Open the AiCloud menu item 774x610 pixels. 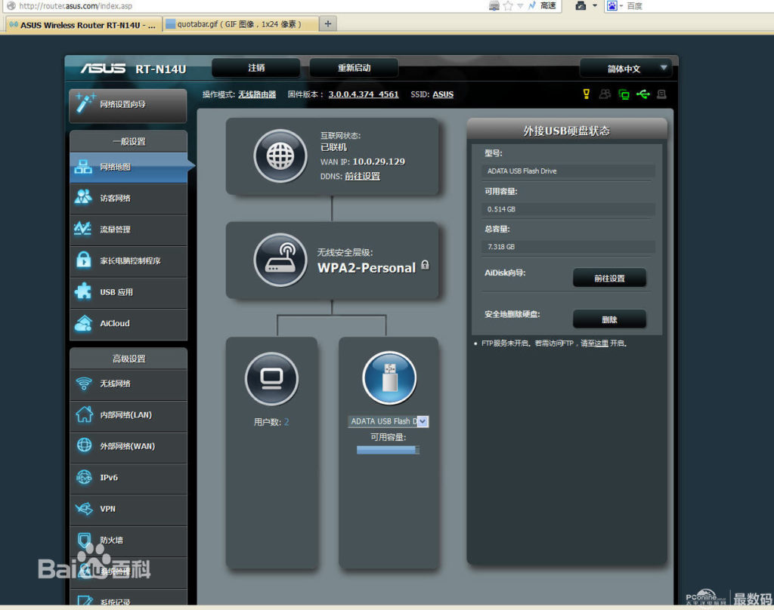pyautogui.click(x=128, y=323)
